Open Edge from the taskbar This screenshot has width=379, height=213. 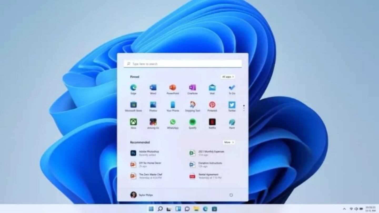click(x=205, y=209)
